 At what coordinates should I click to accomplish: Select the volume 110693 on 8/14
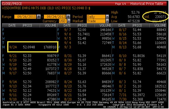(x=160, y=43)
